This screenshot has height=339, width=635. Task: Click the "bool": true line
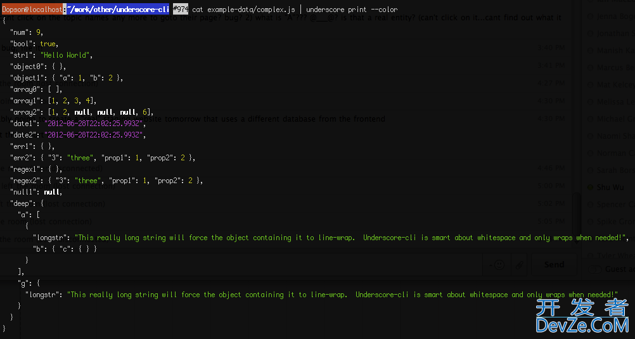point(34,44)
